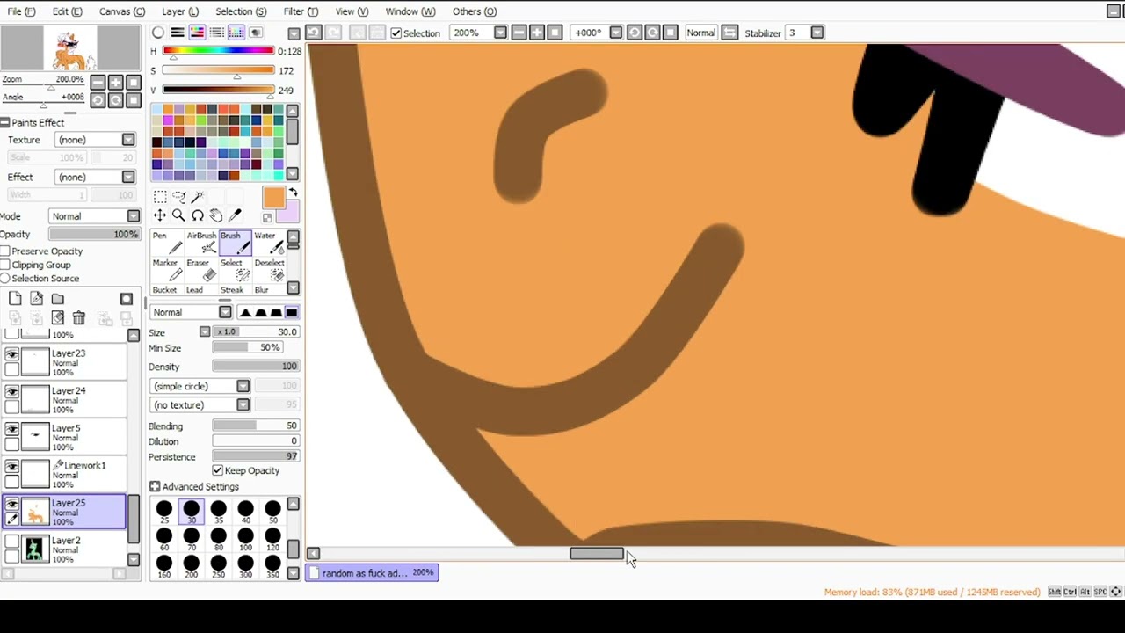
Task: Open the layer Mode dropdown
Action: coord(133,216)
